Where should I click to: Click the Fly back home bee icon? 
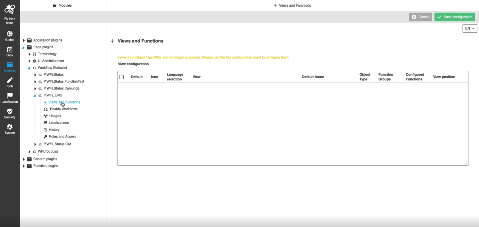[x=10, y=10]
